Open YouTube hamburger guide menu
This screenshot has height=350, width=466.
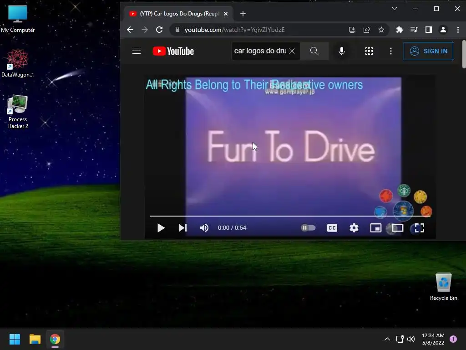point(137,51)
